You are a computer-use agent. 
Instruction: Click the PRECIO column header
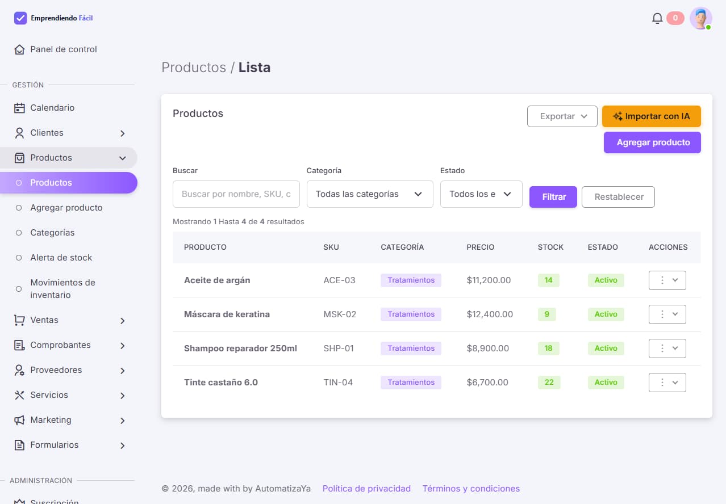coord(481,247)
